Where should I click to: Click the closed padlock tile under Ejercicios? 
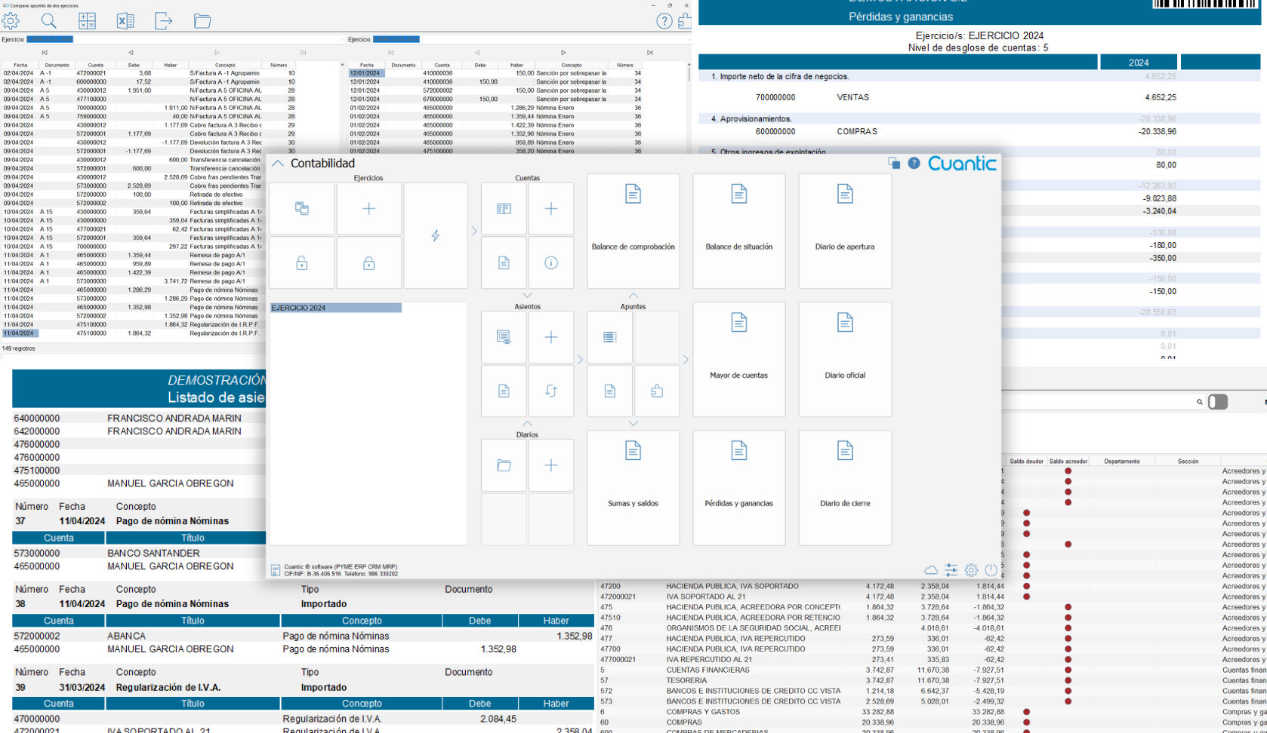point(369,263)
